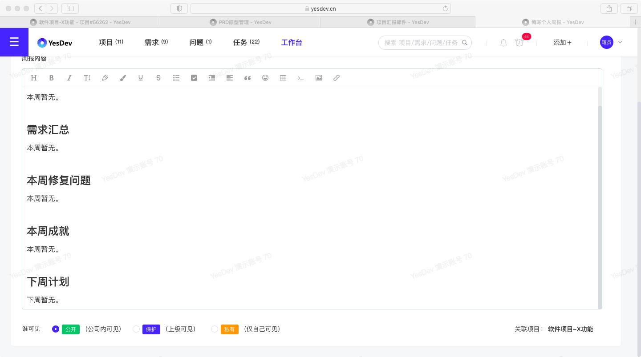This screenshot has height=357, width=641.
Task: Open the 工作台 navigation menu item
Action: pos(292,42)
